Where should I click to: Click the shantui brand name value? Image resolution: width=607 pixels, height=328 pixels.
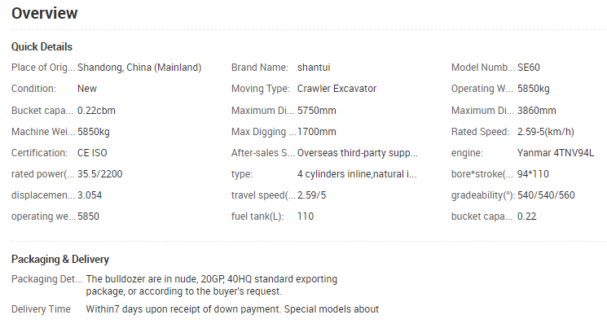314,68
